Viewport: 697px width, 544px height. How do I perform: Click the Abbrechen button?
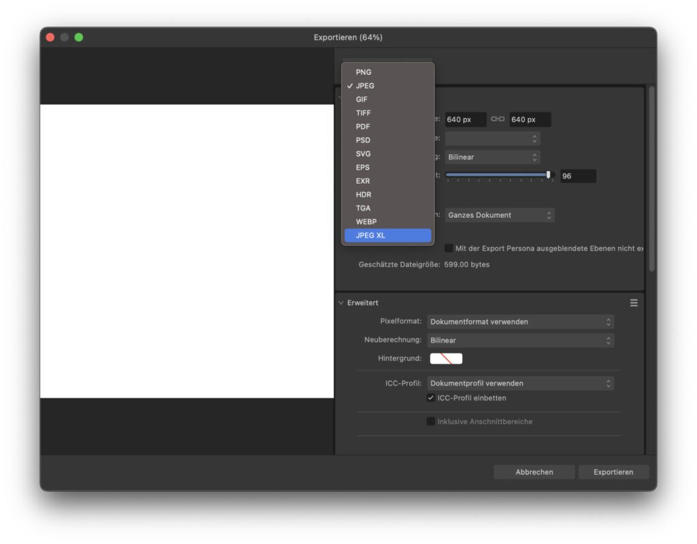click(x=534, y=471)
